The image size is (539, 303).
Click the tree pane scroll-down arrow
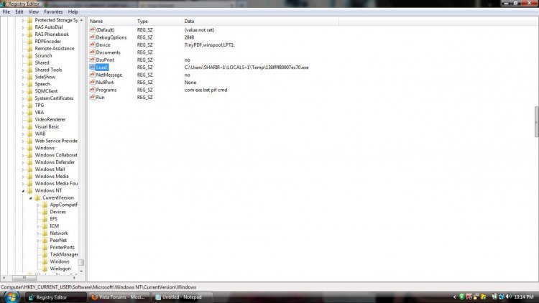pos(81,271)
